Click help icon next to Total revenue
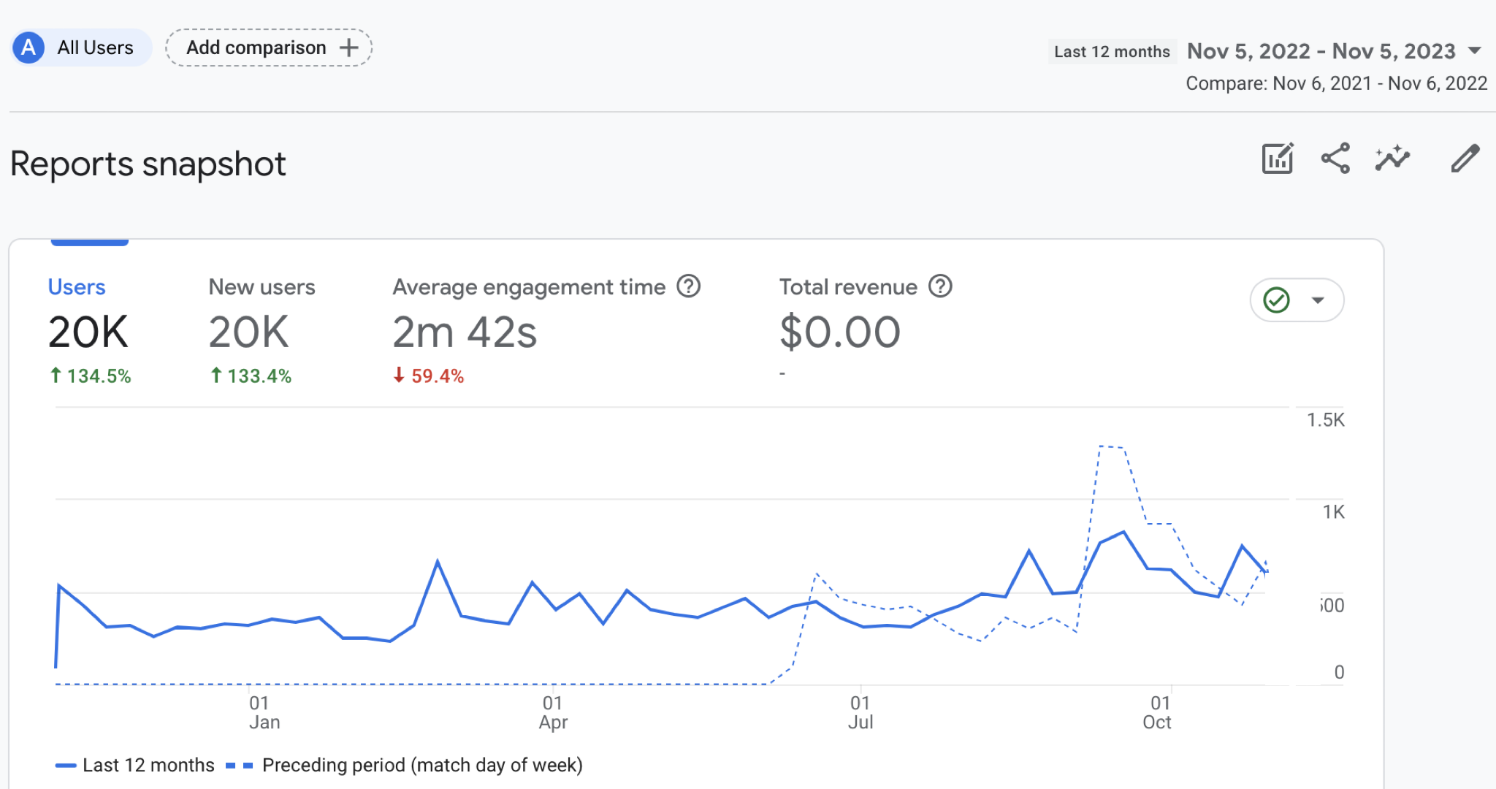The image size is (1496, 789). point(940,286)
